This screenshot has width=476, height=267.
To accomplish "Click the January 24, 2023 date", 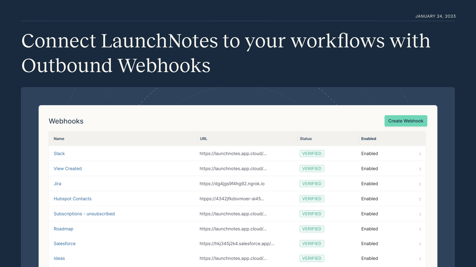I will 435,16.
